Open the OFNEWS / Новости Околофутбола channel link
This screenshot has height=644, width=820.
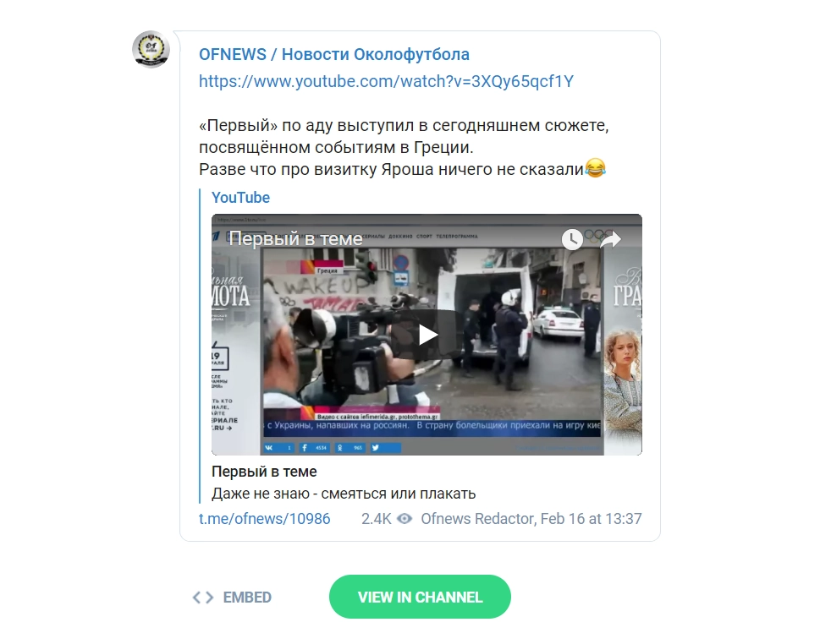click(334, 54)
